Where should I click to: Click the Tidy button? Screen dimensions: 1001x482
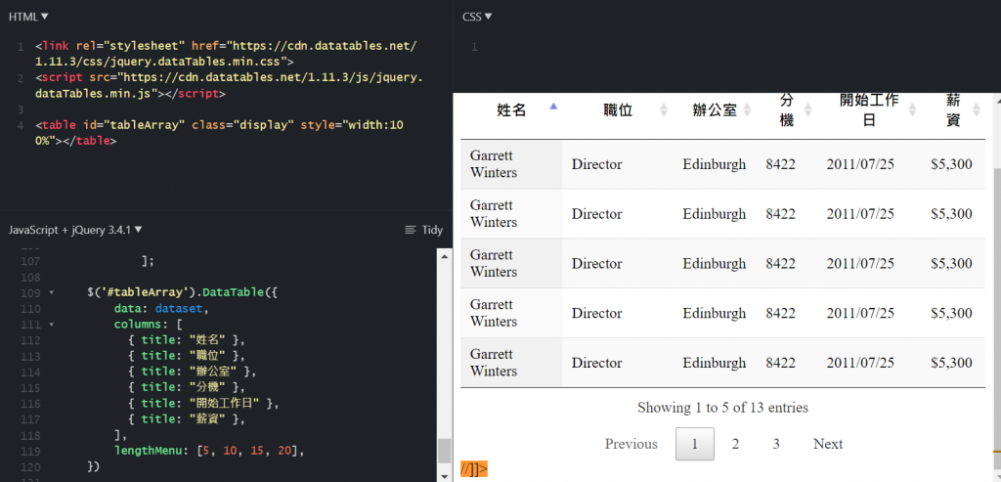click(424, 230)
